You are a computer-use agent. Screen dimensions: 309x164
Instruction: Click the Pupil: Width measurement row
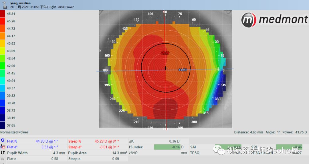point(33,153)
